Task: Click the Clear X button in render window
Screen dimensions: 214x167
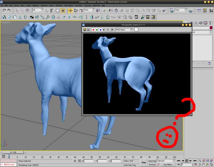Action: point(112,30)
